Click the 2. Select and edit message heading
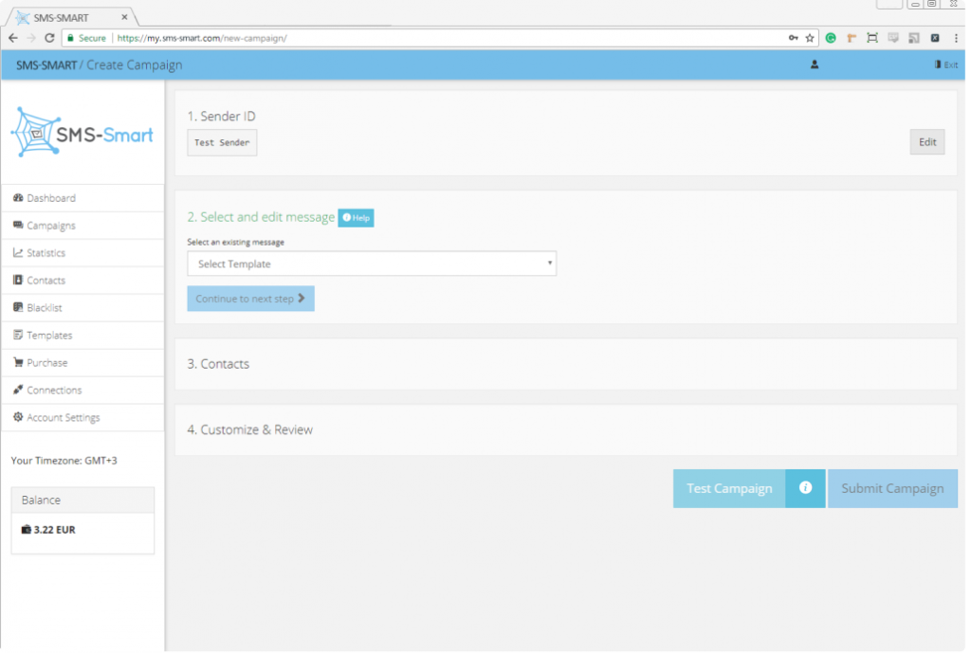This screenshot has width=971, height=656. pos(263,218)
